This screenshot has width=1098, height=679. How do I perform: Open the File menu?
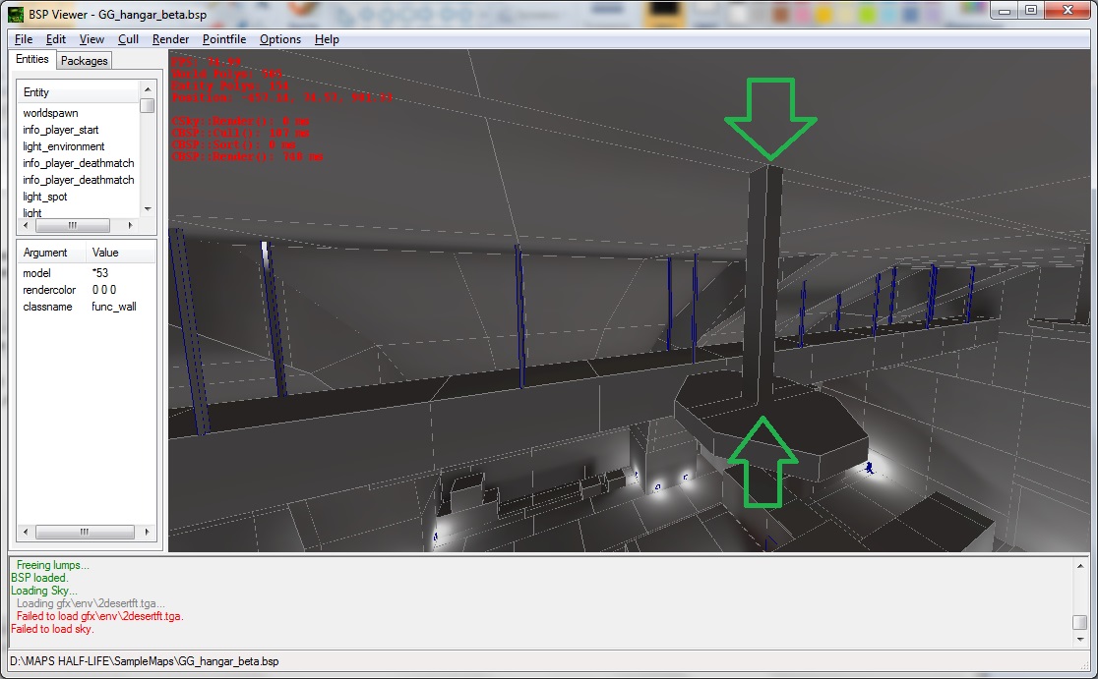24,39
